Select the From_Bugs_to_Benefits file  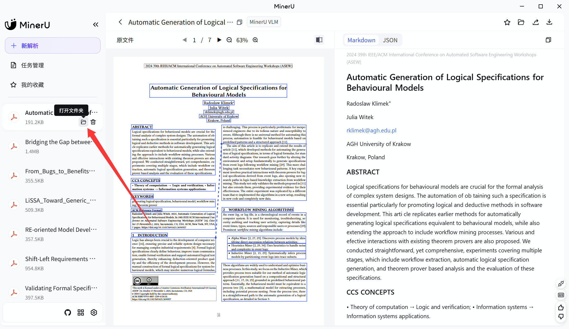pyautogui.click(x=53, y=175)
